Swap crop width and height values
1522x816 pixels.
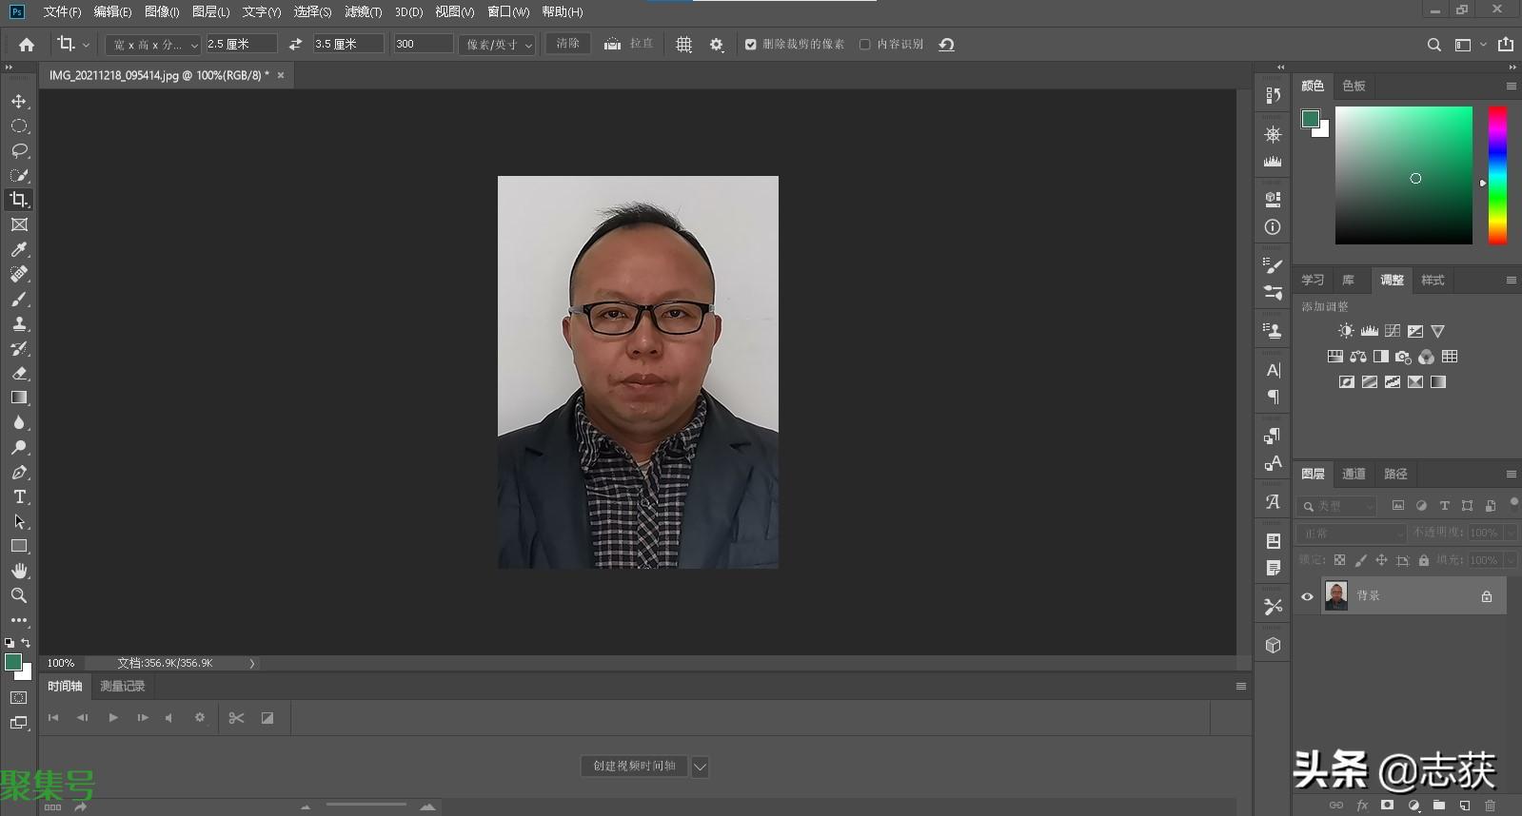295,45
